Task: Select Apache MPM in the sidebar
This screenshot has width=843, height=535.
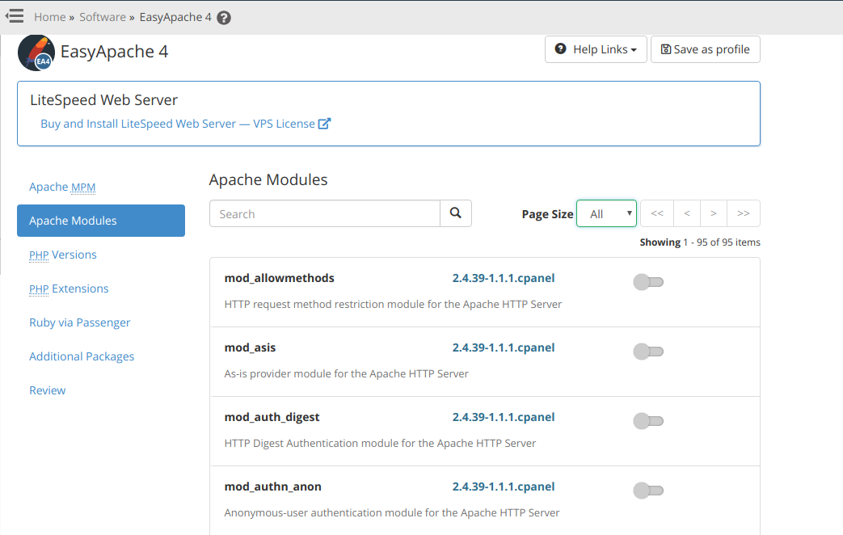Action: pyautogui.click(x=62, y=187)
